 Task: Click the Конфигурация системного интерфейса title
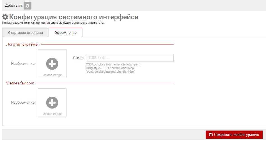coord(74,17)
